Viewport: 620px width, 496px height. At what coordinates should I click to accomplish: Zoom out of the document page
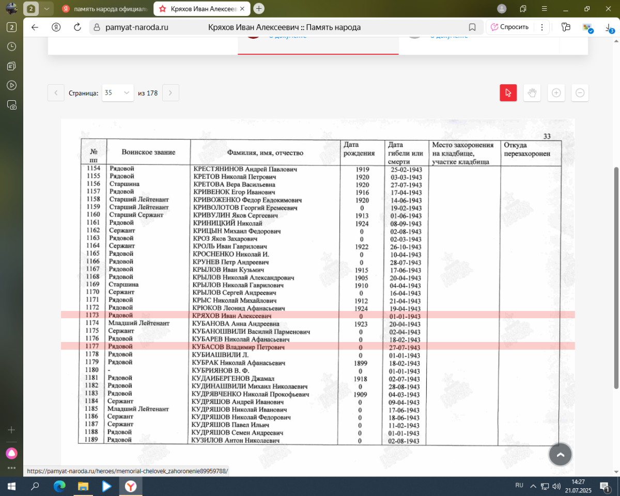point(580,93)
